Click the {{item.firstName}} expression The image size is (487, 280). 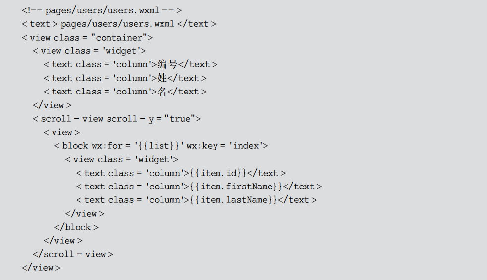[236, 187]
